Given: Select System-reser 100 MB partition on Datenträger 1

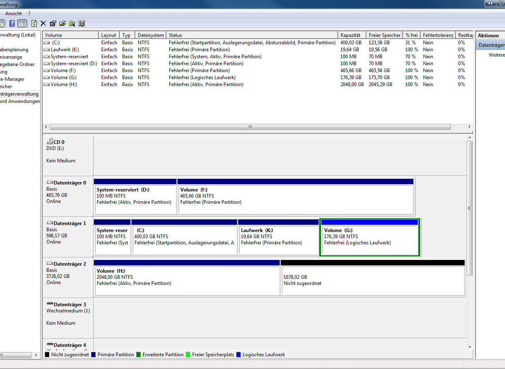Looking at the screenshot, I should point(112,237).
